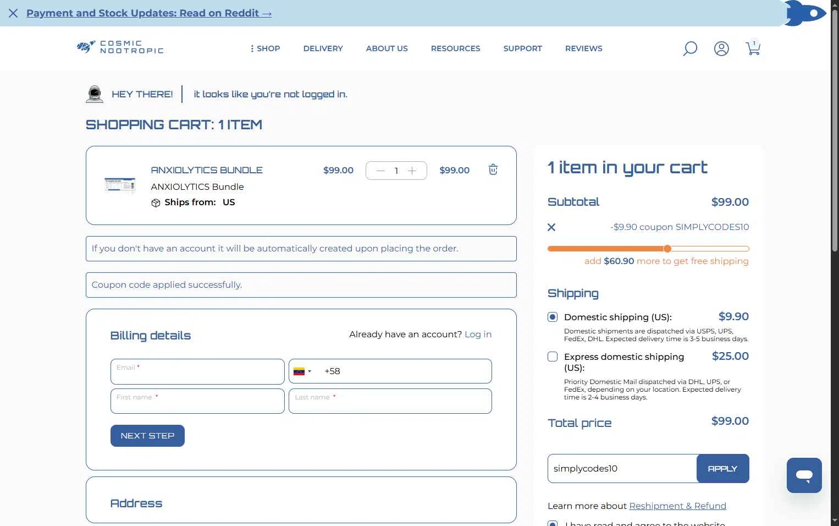Remove the SIMPLYCODES10 coupon
The width and height of the screenshot is (839, 526).
click(551, 227)
